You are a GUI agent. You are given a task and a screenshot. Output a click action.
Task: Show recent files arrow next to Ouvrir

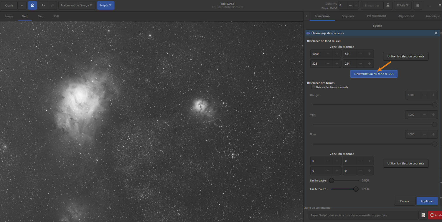click(22, 5)
